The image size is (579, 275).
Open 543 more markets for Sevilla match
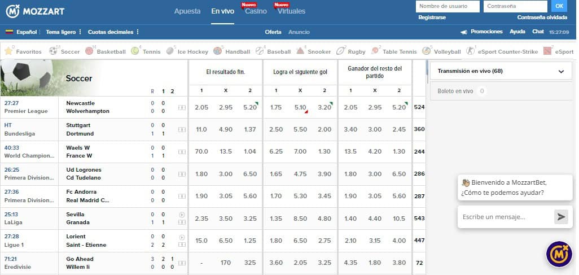[x=419, y=219]
